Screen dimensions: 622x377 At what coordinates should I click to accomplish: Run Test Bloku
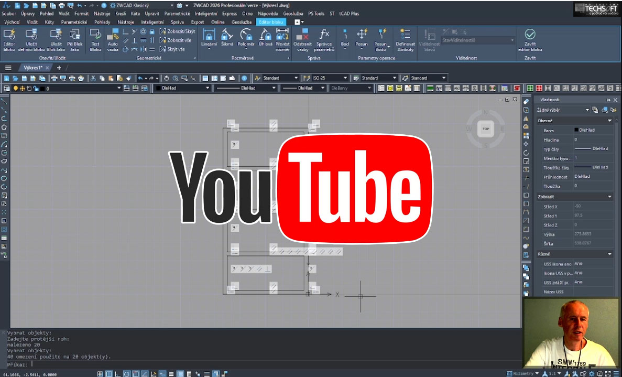pos(95,40)
